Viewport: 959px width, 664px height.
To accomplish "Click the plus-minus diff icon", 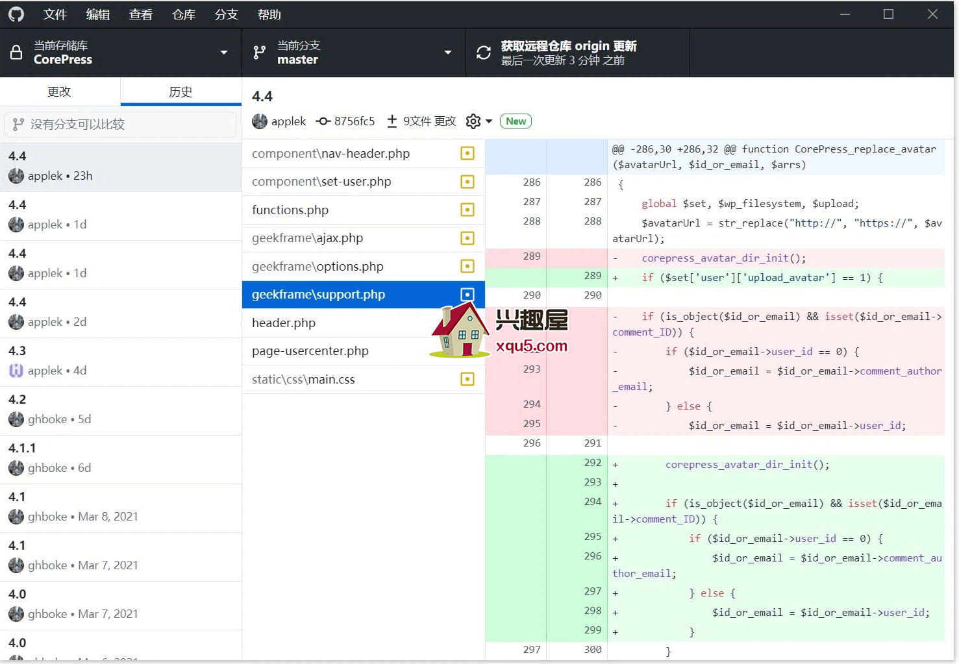I will (x=392, y=121).
